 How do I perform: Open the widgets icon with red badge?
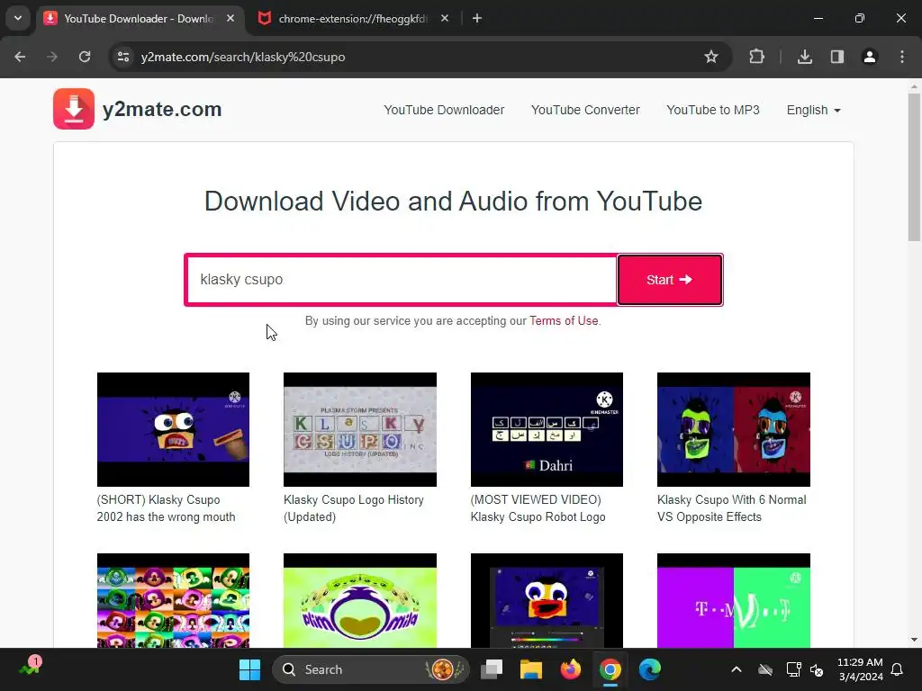30,667
